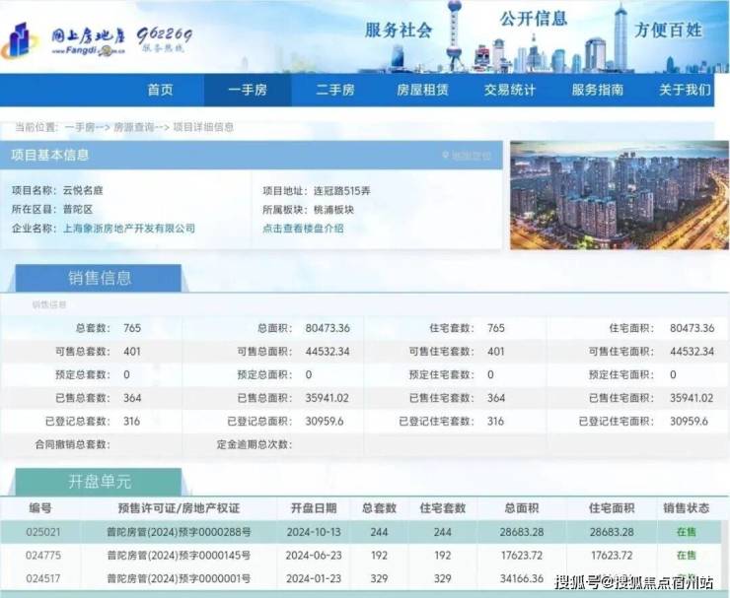Click 在售 status for row 024775
This screenshot has width=730, height=598.
687,556
